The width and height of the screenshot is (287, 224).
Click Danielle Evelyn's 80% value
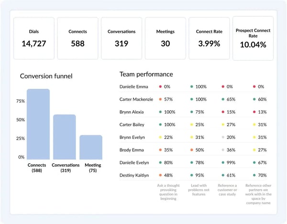point(168,162)
